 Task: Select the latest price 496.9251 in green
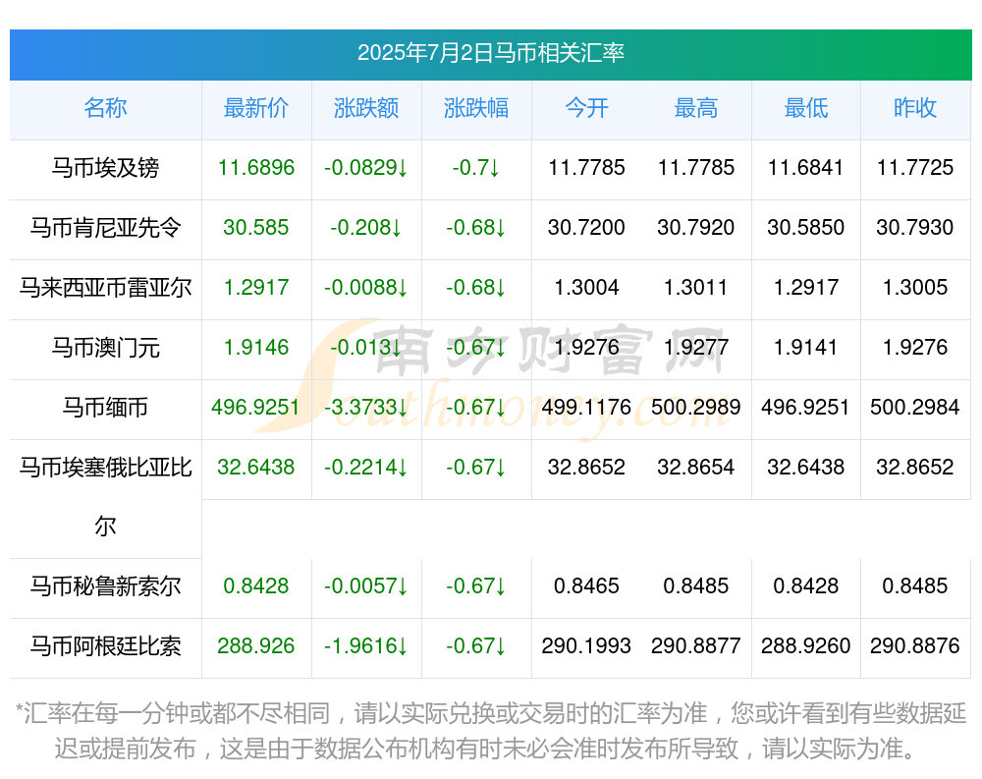point(255,408)
